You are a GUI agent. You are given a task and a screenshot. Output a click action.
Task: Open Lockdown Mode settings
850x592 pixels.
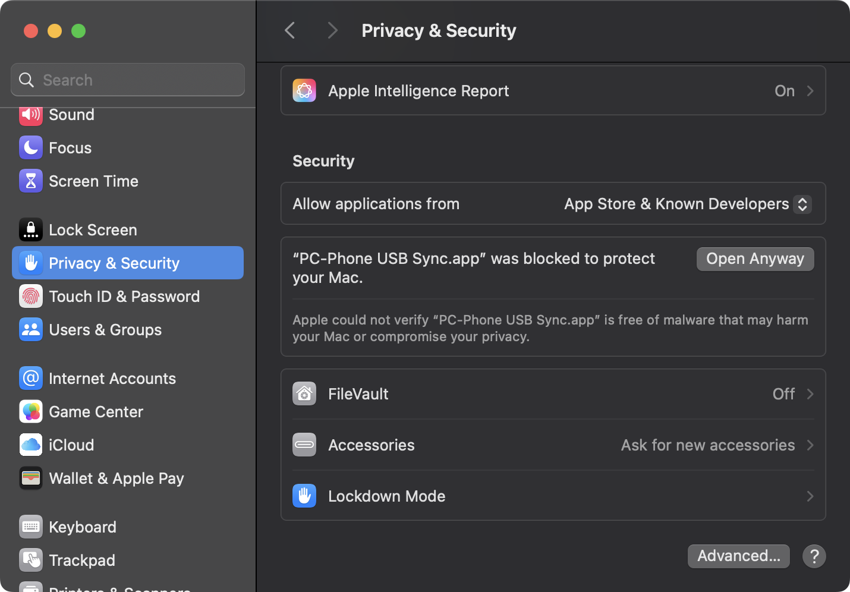click(553, 496)
